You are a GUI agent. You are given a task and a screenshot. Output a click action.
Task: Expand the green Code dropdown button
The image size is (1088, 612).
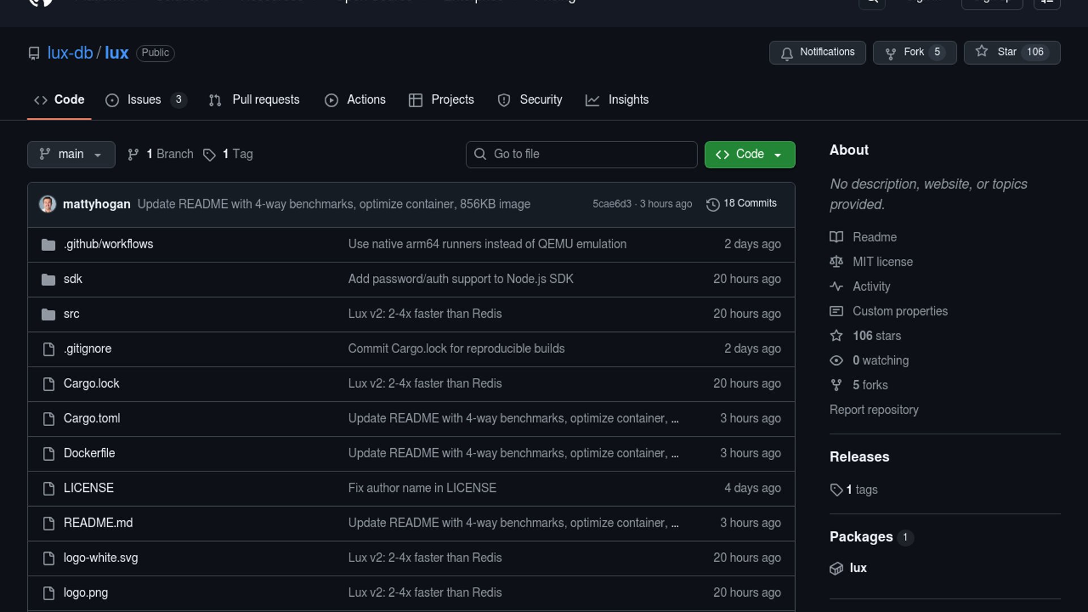(749, 154)
